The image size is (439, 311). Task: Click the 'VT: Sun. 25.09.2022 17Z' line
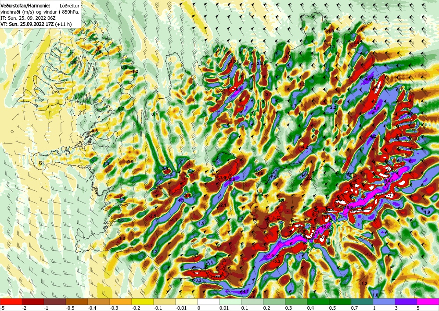pos(27,24)
